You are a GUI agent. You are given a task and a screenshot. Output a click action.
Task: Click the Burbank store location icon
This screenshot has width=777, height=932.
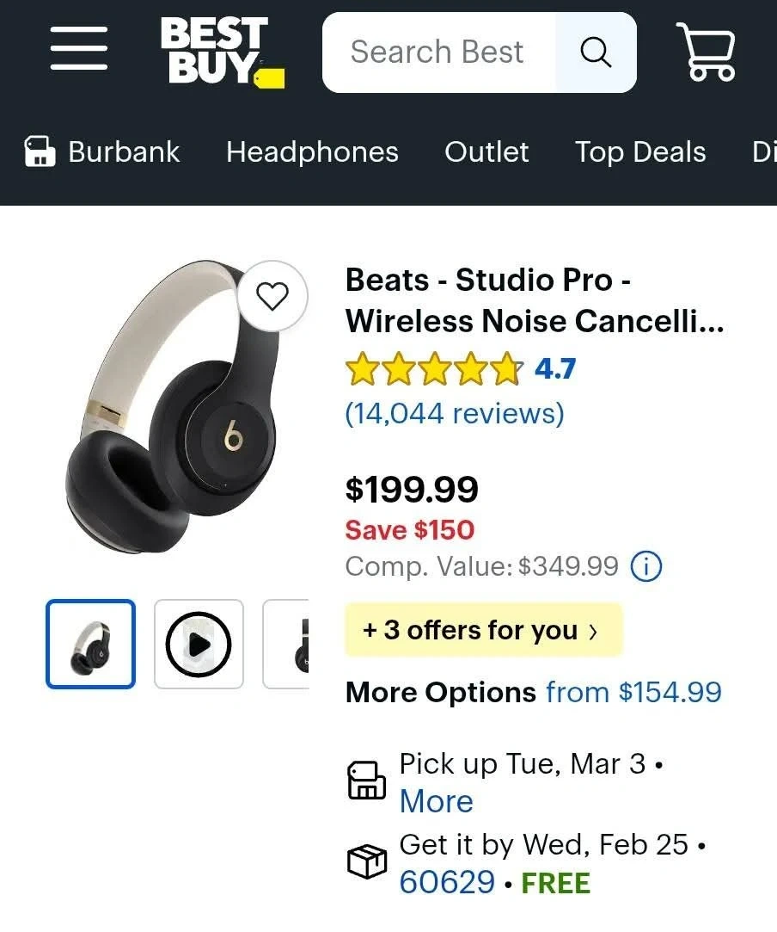[40, 152]
